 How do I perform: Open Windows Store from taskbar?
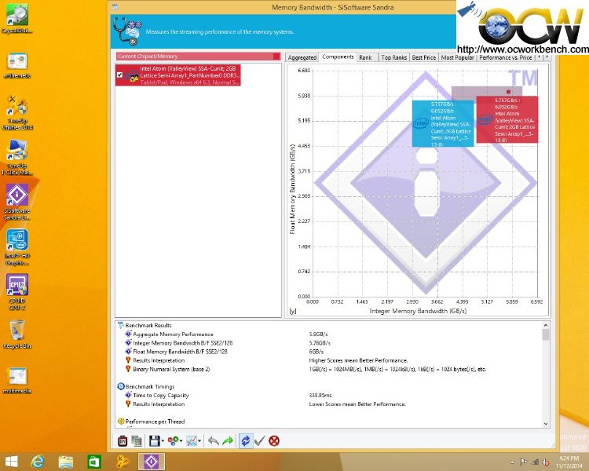(94, 462)
